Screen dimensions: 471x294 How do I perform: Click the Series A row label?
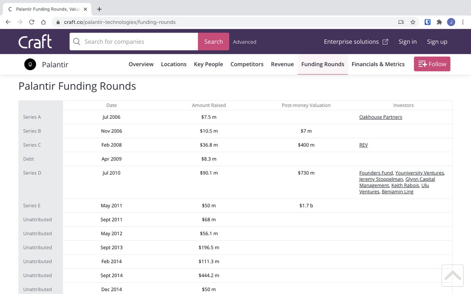[32, 117]
